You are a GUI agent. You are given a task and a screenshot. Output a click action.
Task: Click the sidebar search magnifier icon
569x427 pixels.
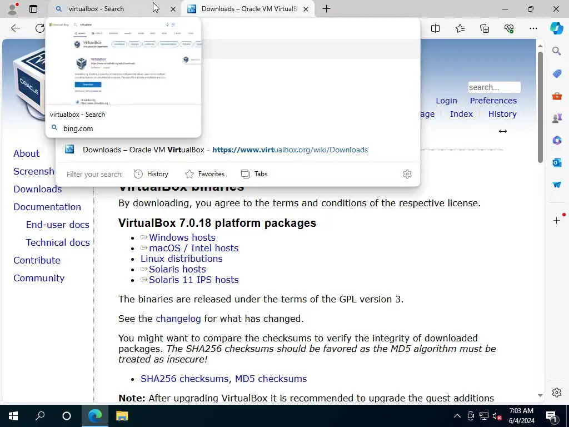tap(556, 51)
